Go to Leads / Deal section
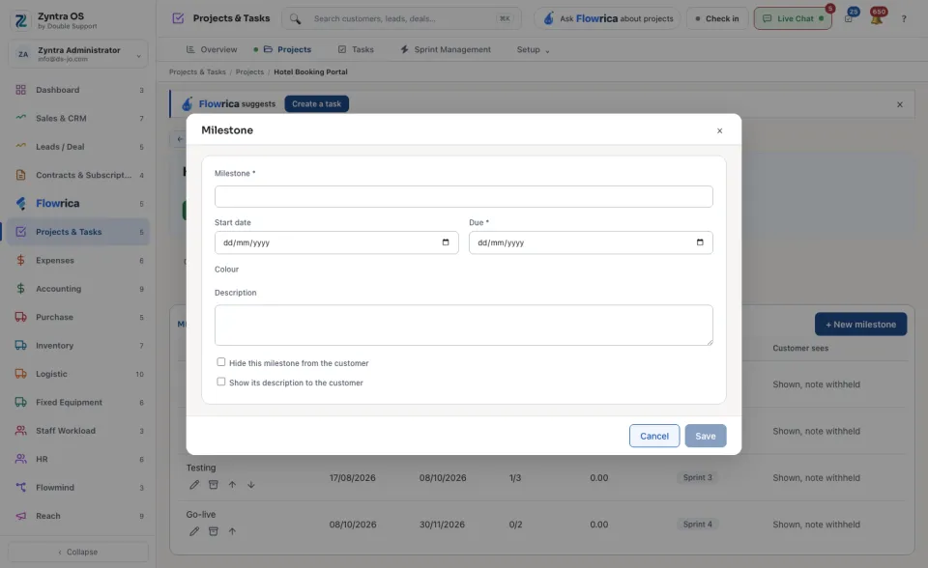Viewport: 928px width, 568px height. pyautogui.click(x=78, y=147)
